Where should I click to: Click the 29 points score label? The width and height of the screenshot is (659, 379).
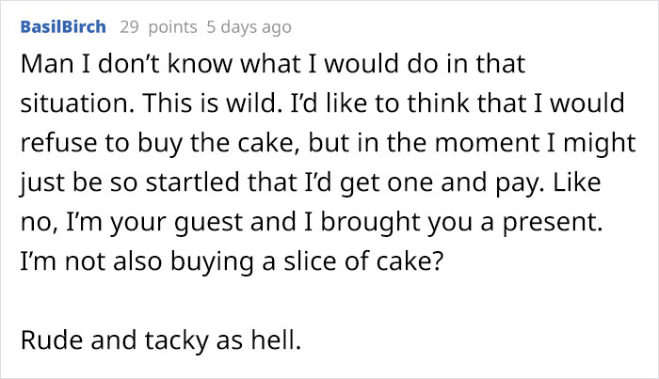pos(152,27)
